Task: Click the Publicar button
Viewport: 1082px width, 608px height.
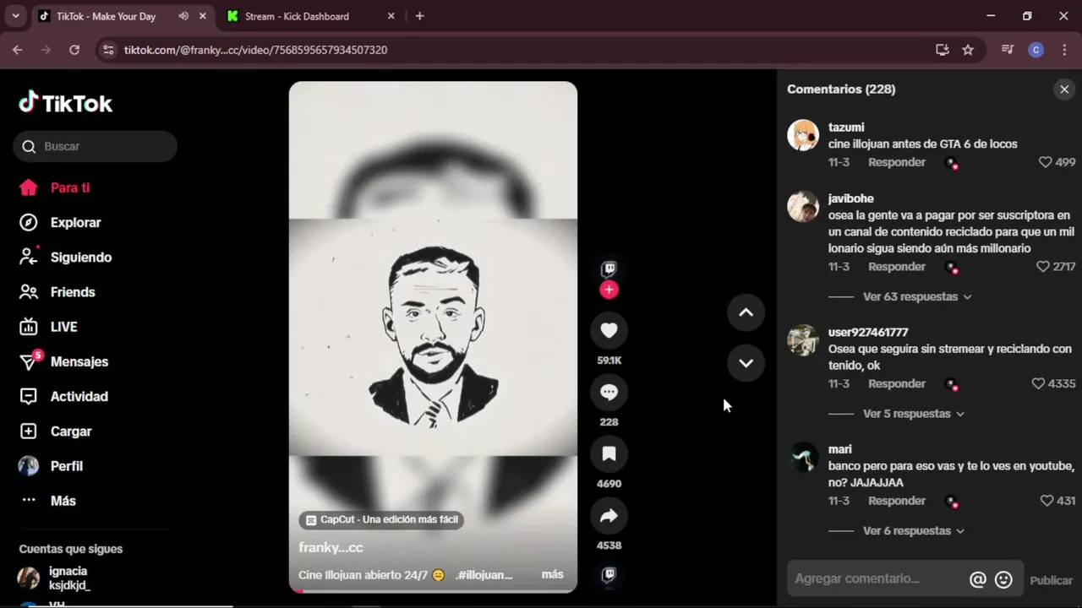Action: click(1051, 581)
